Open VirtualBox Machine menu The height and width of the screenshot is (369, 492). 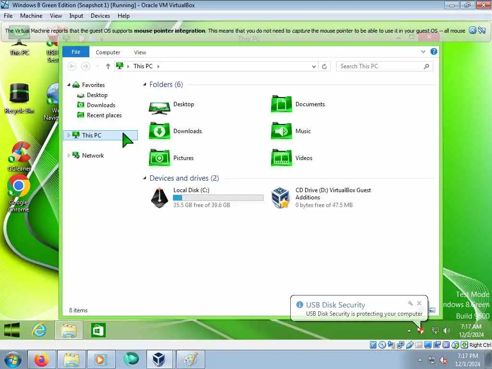coord(31,16)
